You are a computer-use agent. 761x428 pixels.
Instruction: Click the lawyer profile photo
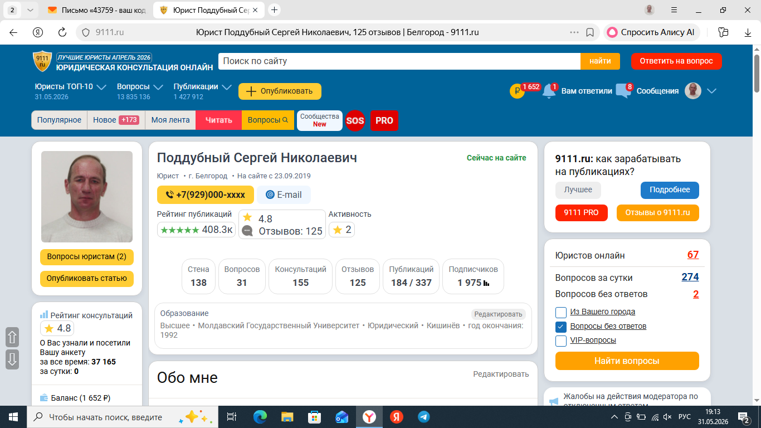87,197
